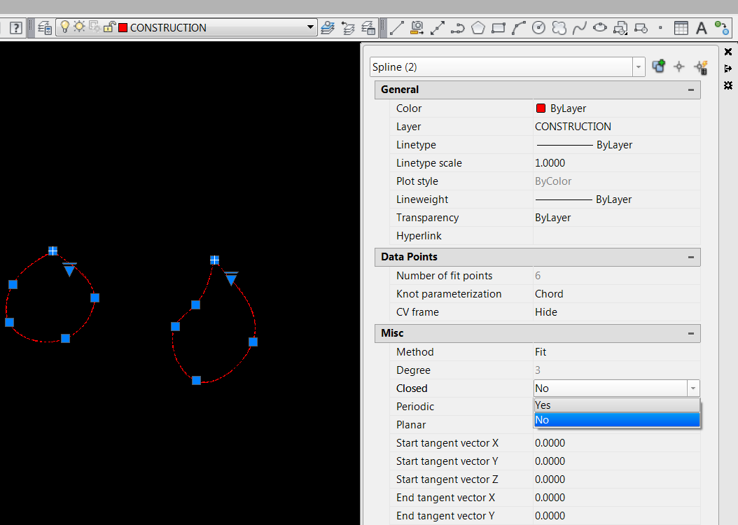Toggle freeze sun icon for CONSTRUCTION layer
738x525 pixels.
[79, 27]
